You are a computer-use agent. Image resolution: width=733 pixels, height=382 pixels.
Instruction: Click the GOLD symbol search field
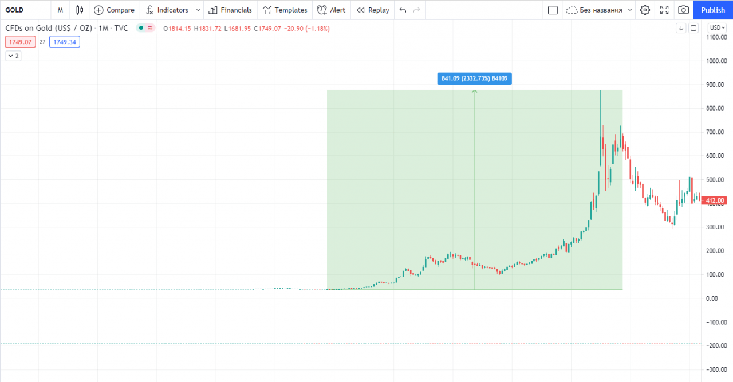click(x=23, y=10)
